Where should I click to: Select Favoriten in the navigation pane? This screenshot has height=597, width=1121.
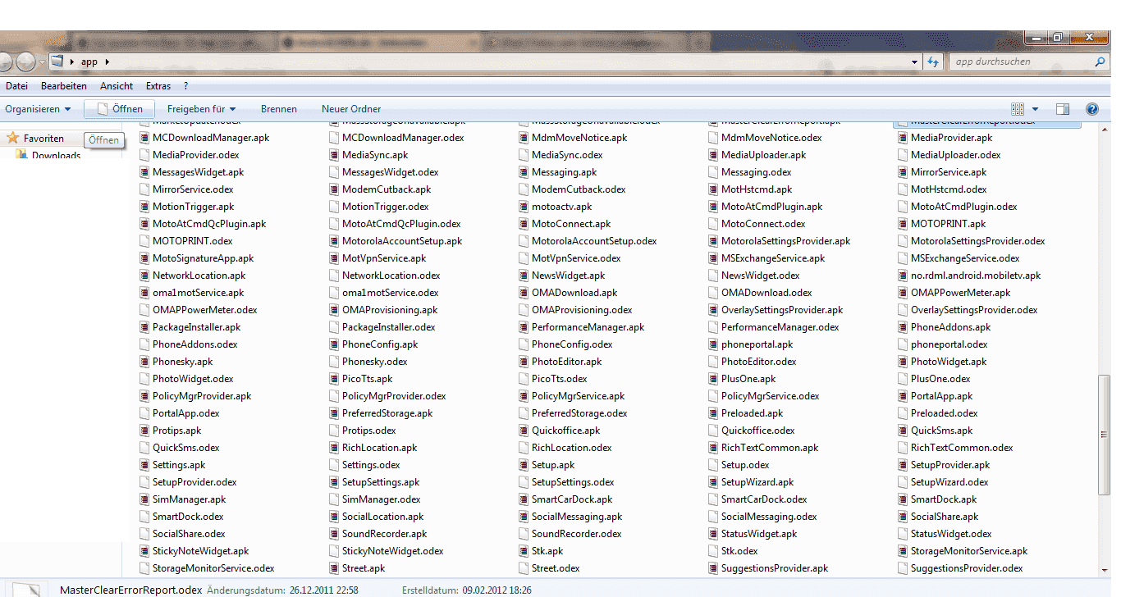coord(43,139)
